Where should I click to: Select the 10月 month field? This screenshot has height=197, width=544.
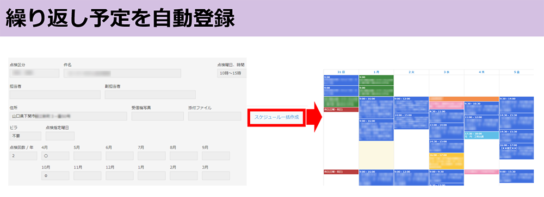[55, 175]
